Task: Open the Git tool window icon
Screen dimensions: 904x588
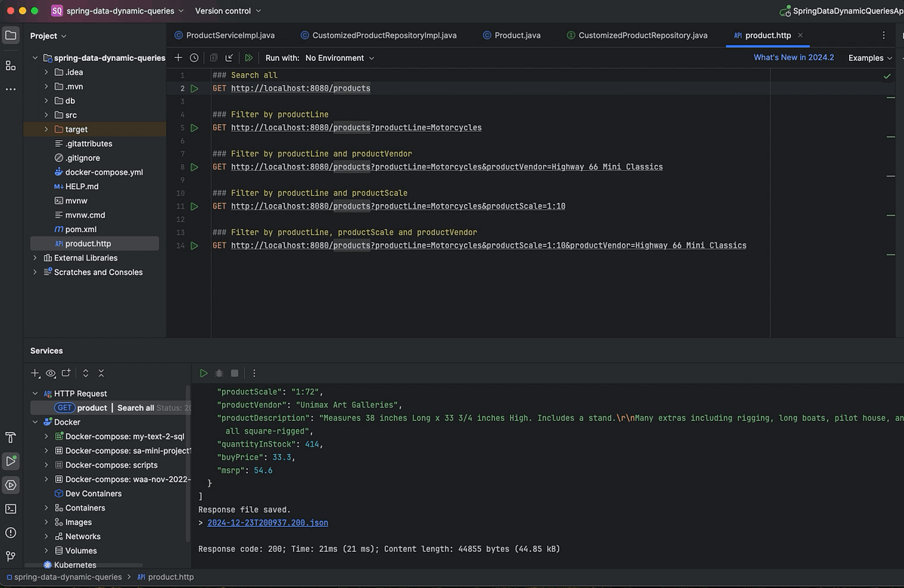Action: [x=10, y=555]
